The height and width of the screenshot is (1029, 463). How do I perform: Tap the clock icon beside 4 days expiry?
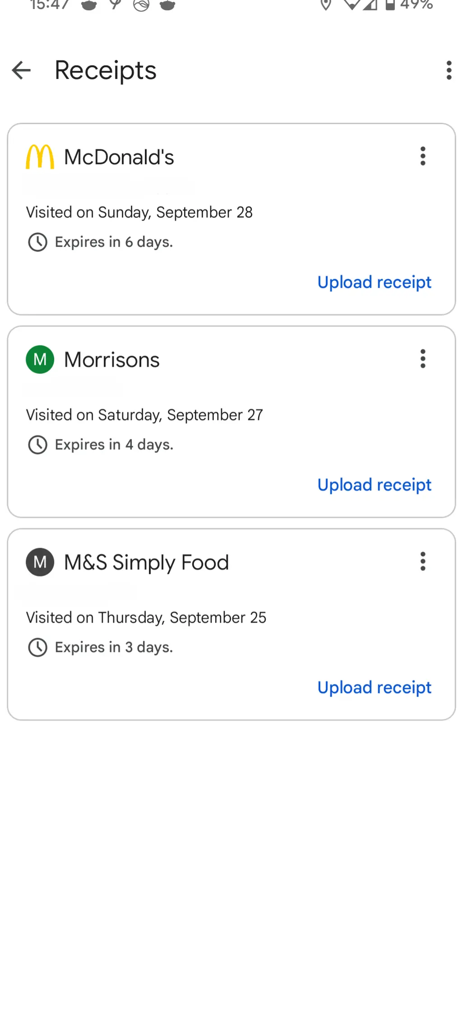(x=37, y=445)
